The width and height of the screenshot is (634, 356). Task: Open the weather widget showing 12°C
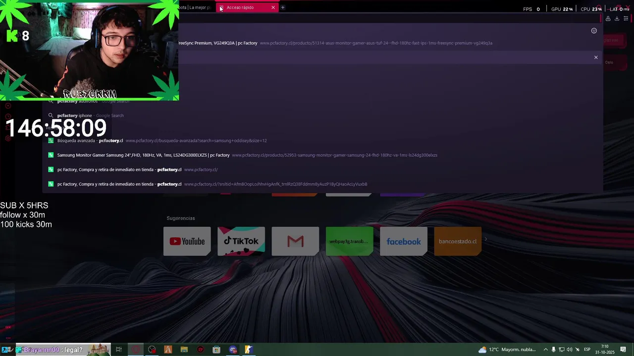click(x=507, y=350)
